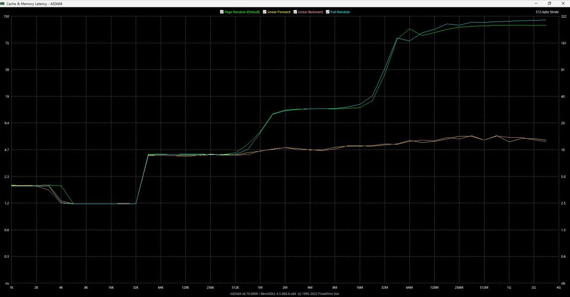Disable the Linear Backward series checkbox

tap(295, 12)
